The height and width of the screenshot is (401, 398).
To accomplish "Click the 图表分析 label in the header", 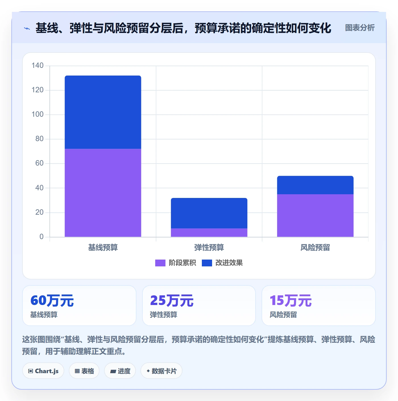I will pos(360,28).
